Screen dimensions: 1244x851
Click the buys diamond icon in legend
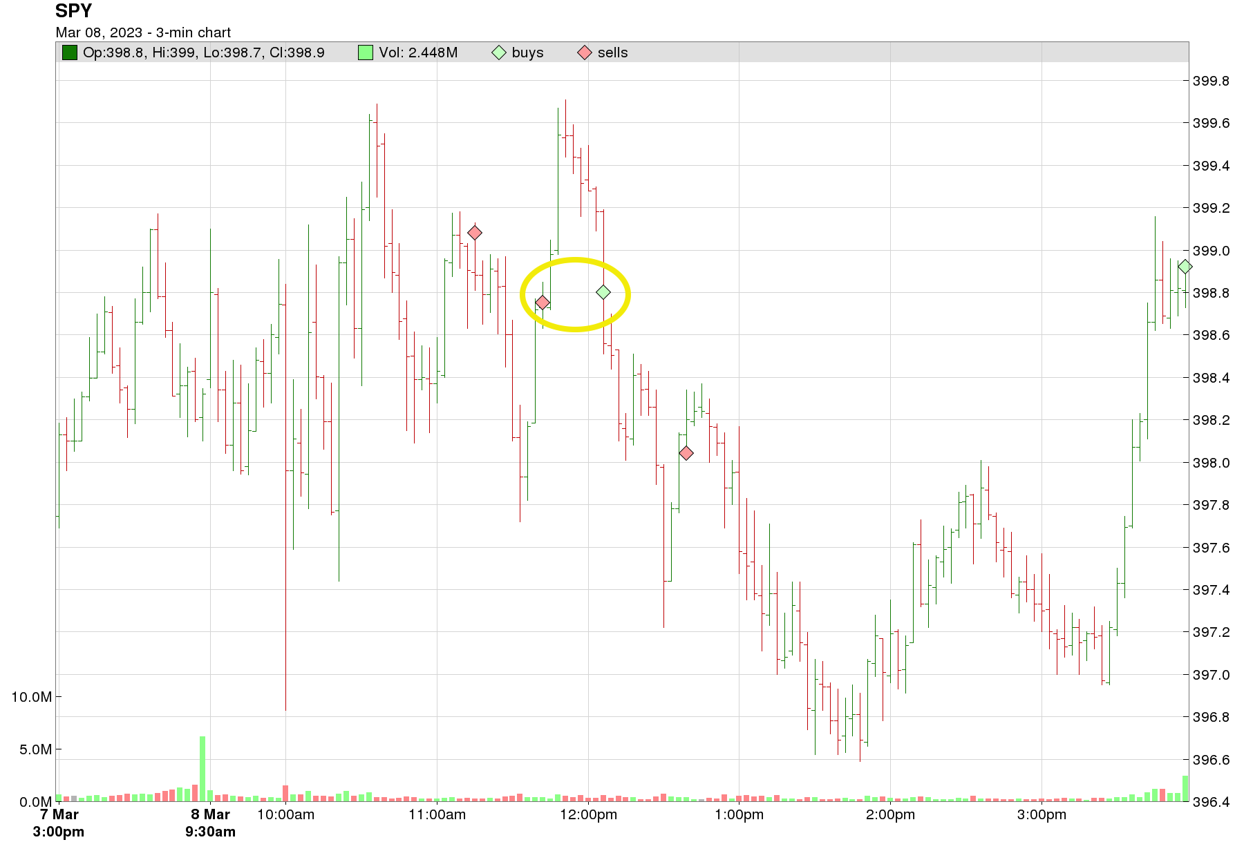click(499, 52)
